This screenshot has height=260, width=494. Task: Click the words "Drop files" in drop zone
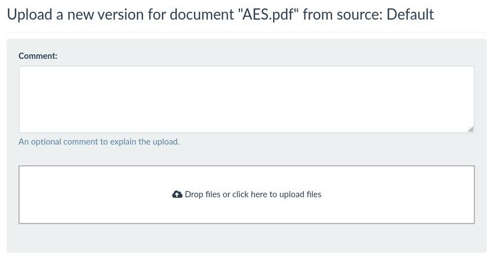click(x=202, y=194)
